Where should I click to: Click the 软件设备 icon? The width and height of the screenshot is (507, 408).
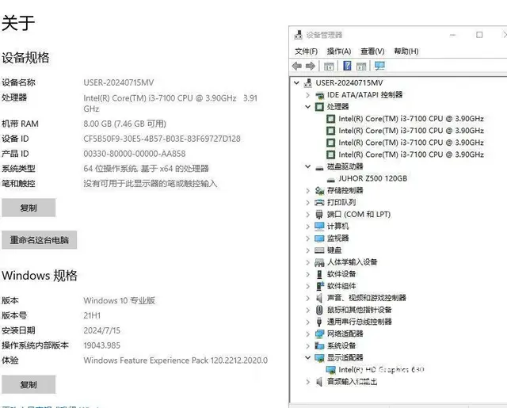tap(319, 274)
